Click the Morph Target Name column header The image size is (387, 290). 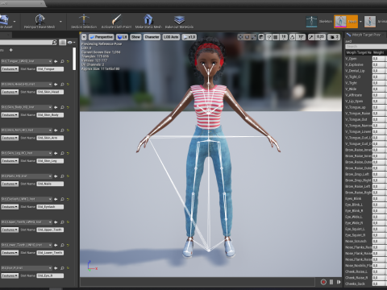(359, 52)
